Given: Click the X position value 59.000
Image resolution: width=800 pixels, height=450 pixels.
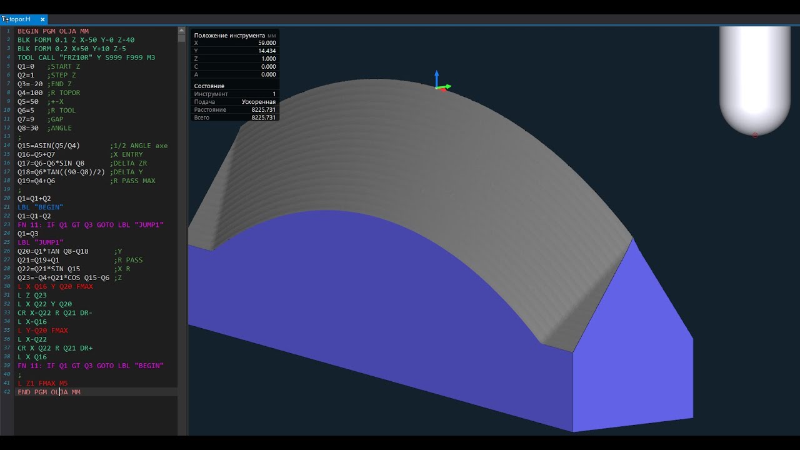Looking at the screenshot, I should tap(267, 43).
